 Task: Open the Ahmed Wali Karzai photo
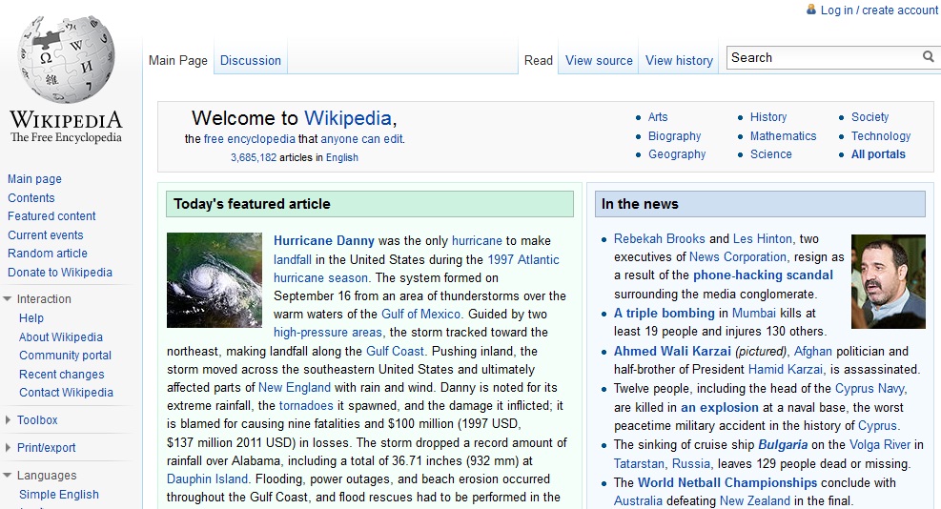(x=889, y=281)
